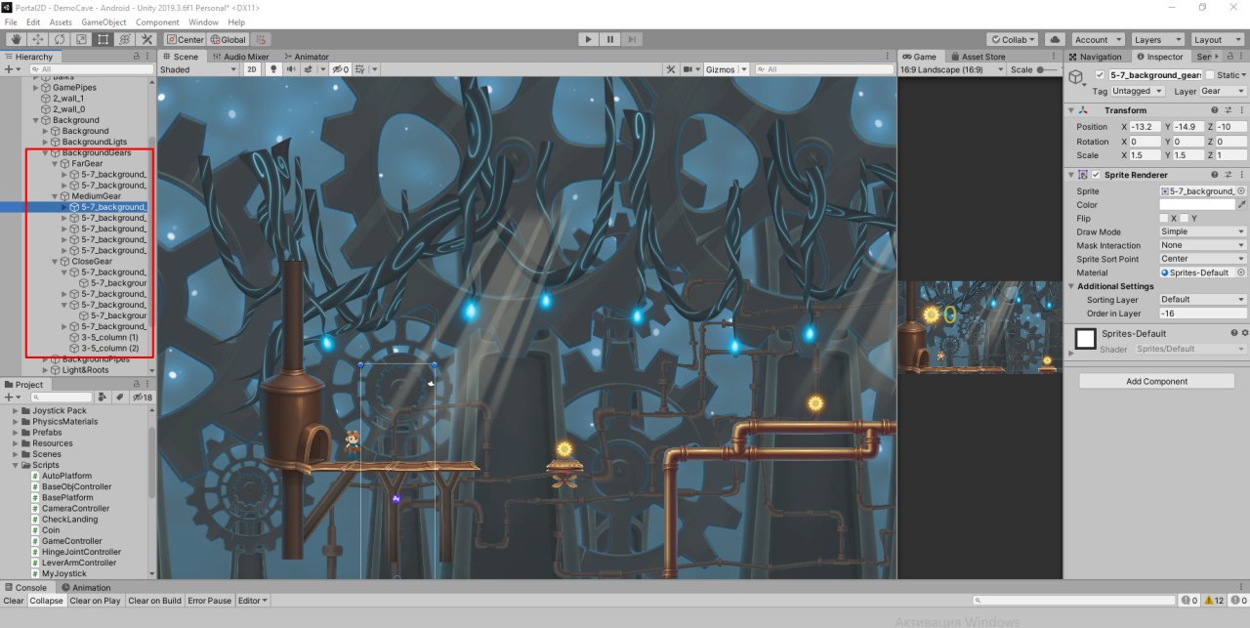This screenshot has height=628, width=1250.
Task: Open Account button
Action: click(1097, 40)
